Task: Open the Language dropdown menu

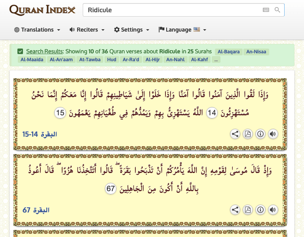Action: [x=182, y=30]
